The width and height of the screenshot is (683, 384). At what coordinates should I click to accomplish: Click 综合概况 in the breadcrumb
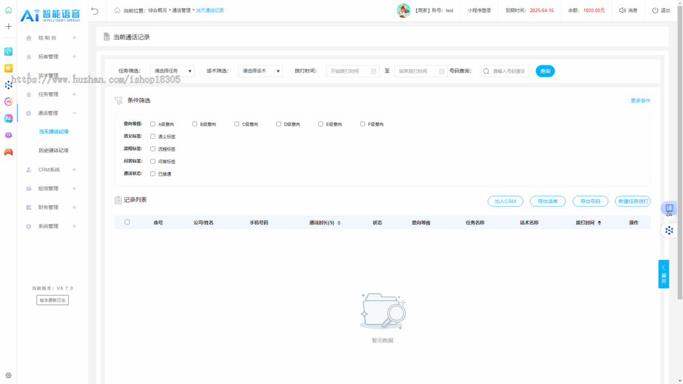click(158, 10)
